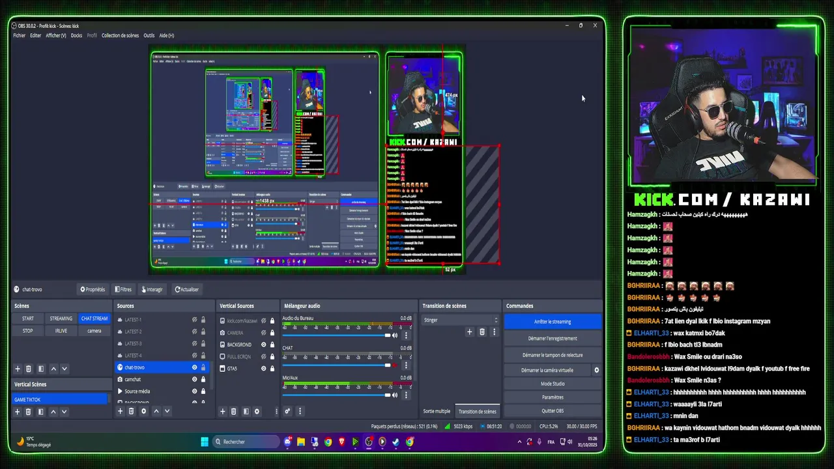Image resolution: width=834 pixels, height=469 pixels.
Task: Open the Outils menu
Action: 149,35
